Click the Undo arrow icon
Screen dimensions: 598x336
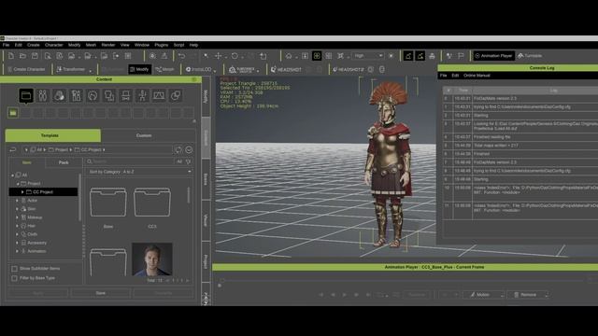181,56
